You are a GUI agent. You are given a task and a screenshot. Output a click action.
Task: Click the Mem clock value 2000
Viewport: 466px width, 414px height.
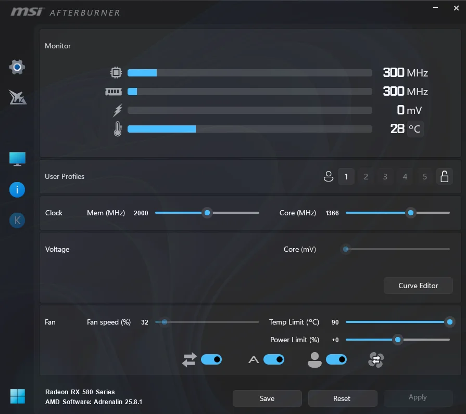click(x=141, y=213)
